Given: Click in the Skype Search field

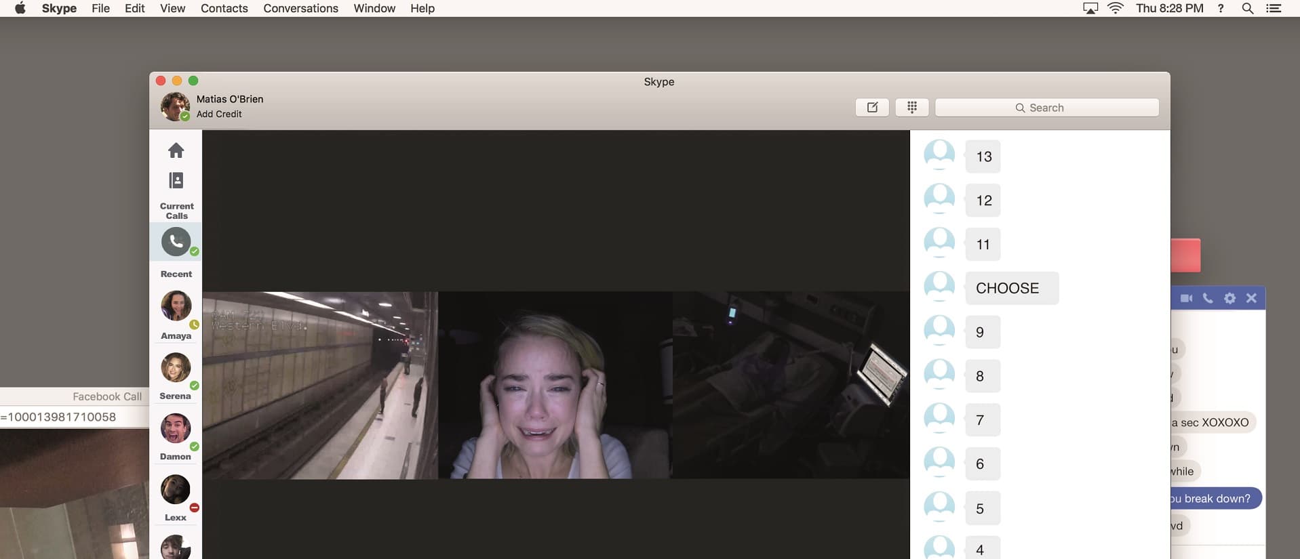Looking at the screenshot, I should click(x=1046, y=108).
